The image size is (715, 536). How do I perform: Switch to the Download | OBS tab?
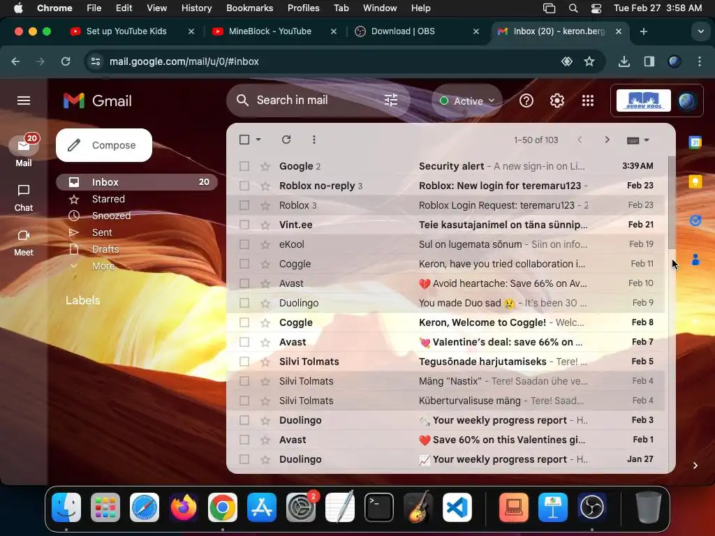(403, 31)
